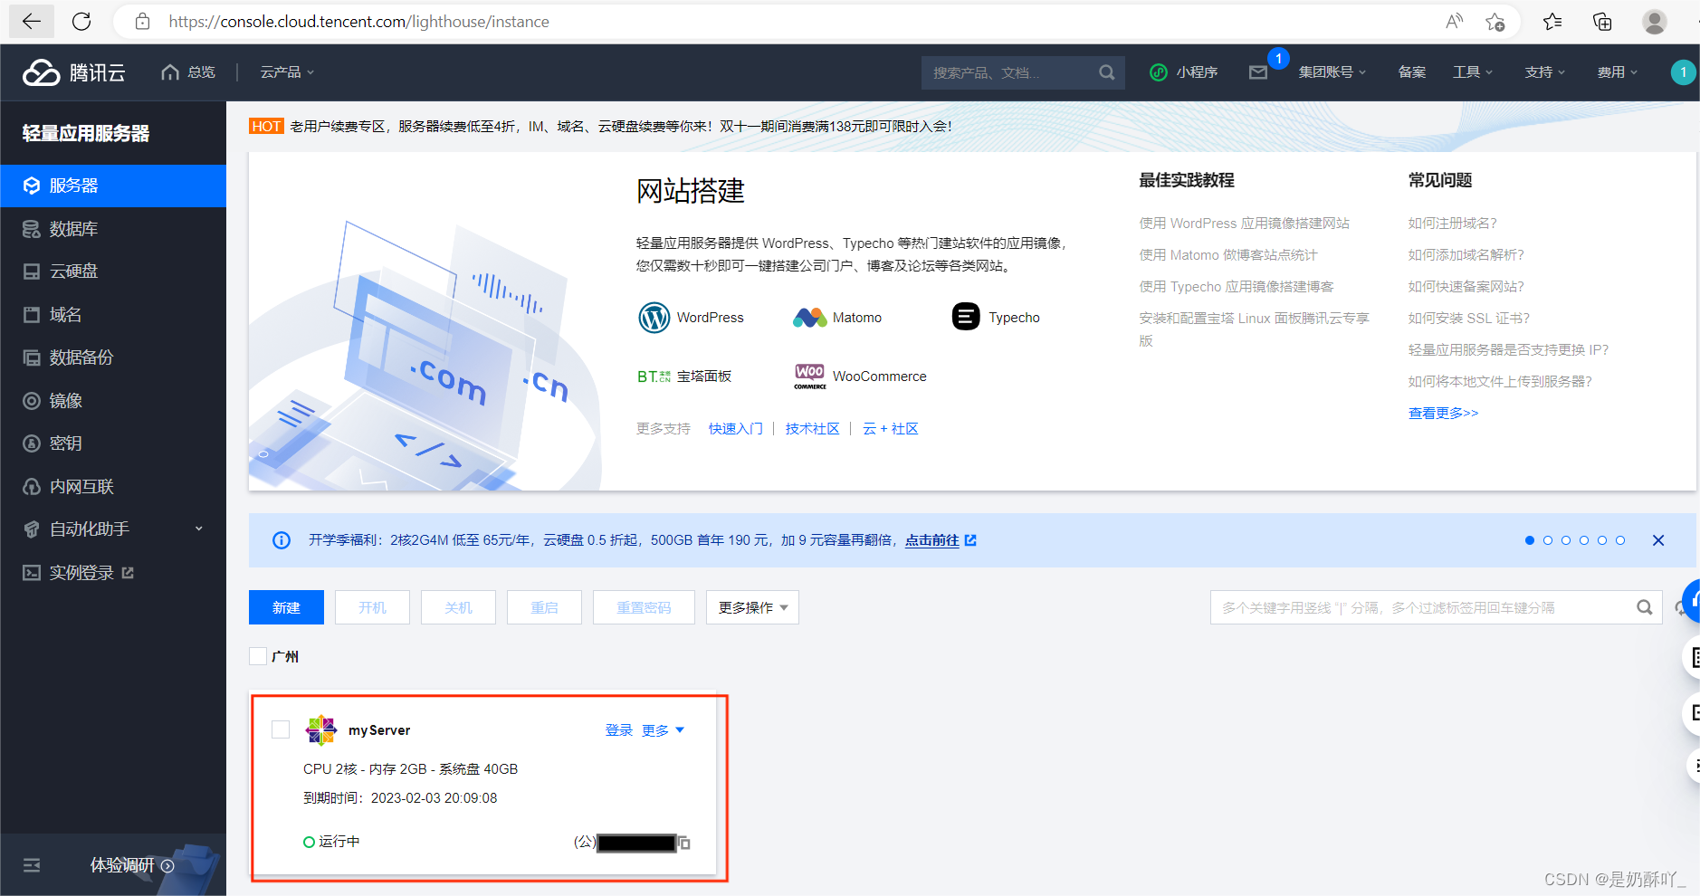Open the read aloud icon in the address bar
The image size is (1700, 896).
coord(1454,22)
